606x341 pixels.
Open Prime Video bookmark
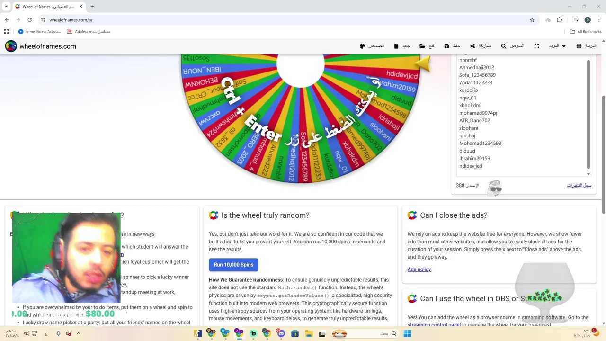(x=39, y=32)
